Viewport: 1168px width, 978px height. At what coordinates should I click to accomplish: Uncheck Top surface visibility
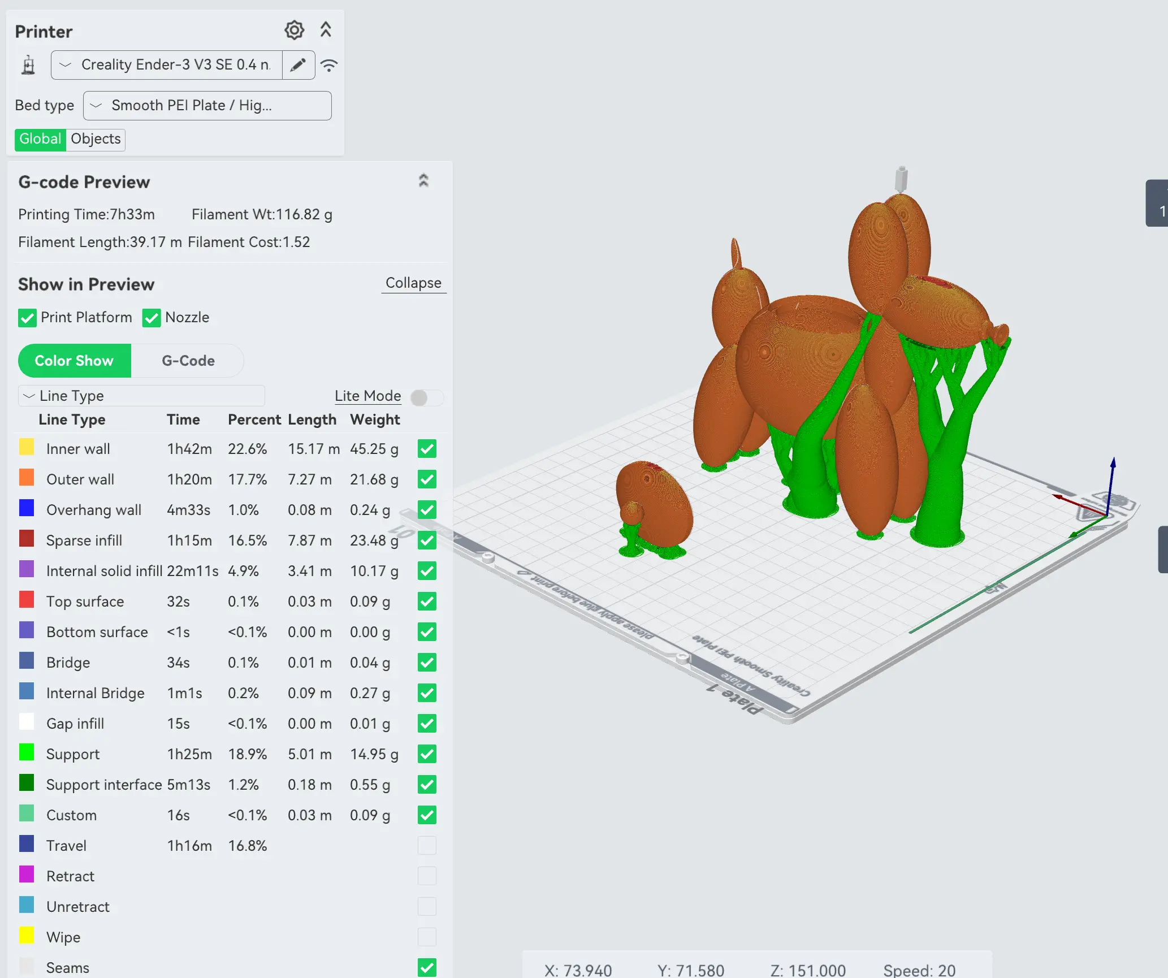point(427,601)
